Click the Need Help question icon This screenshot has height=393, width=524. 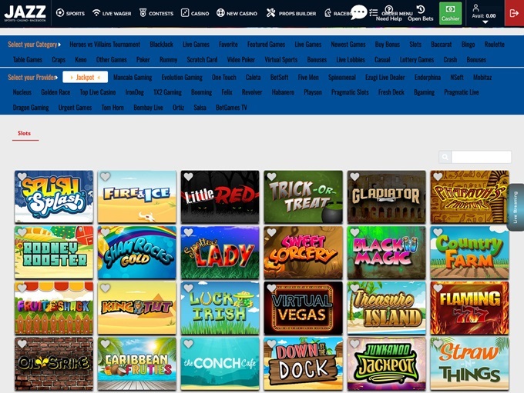388,9
